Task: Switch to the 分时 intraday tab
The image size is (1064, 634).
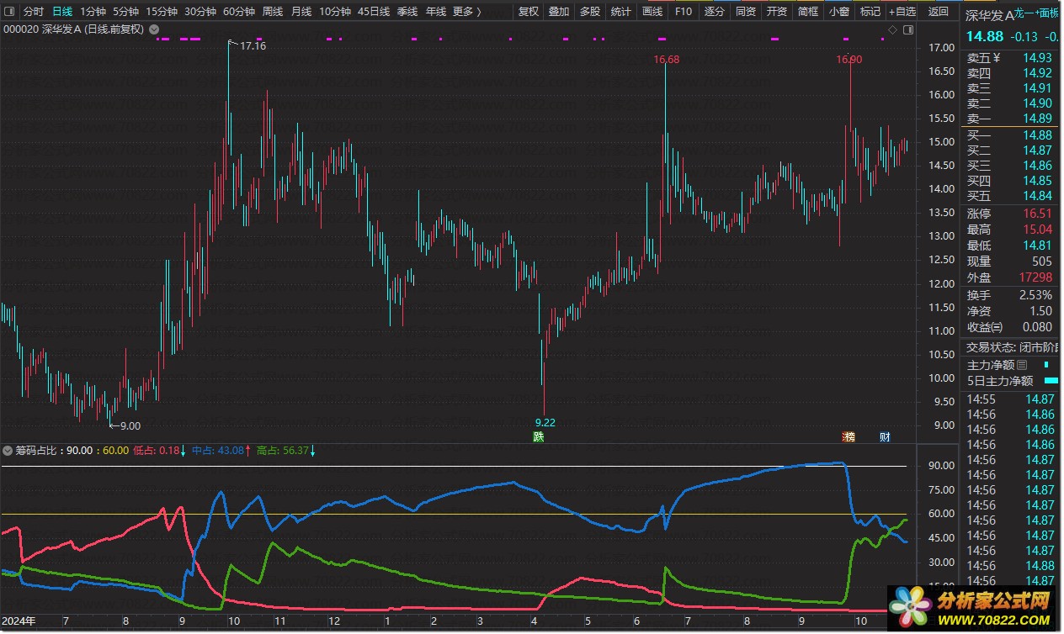Action: (33, 12)
